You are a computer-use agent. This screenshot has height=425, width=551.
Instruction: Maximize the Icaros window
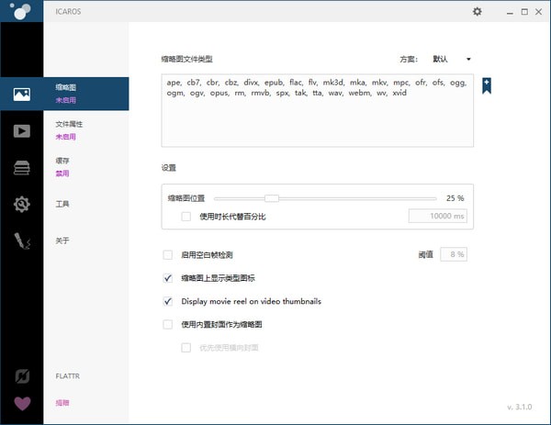tap(524, 12)
